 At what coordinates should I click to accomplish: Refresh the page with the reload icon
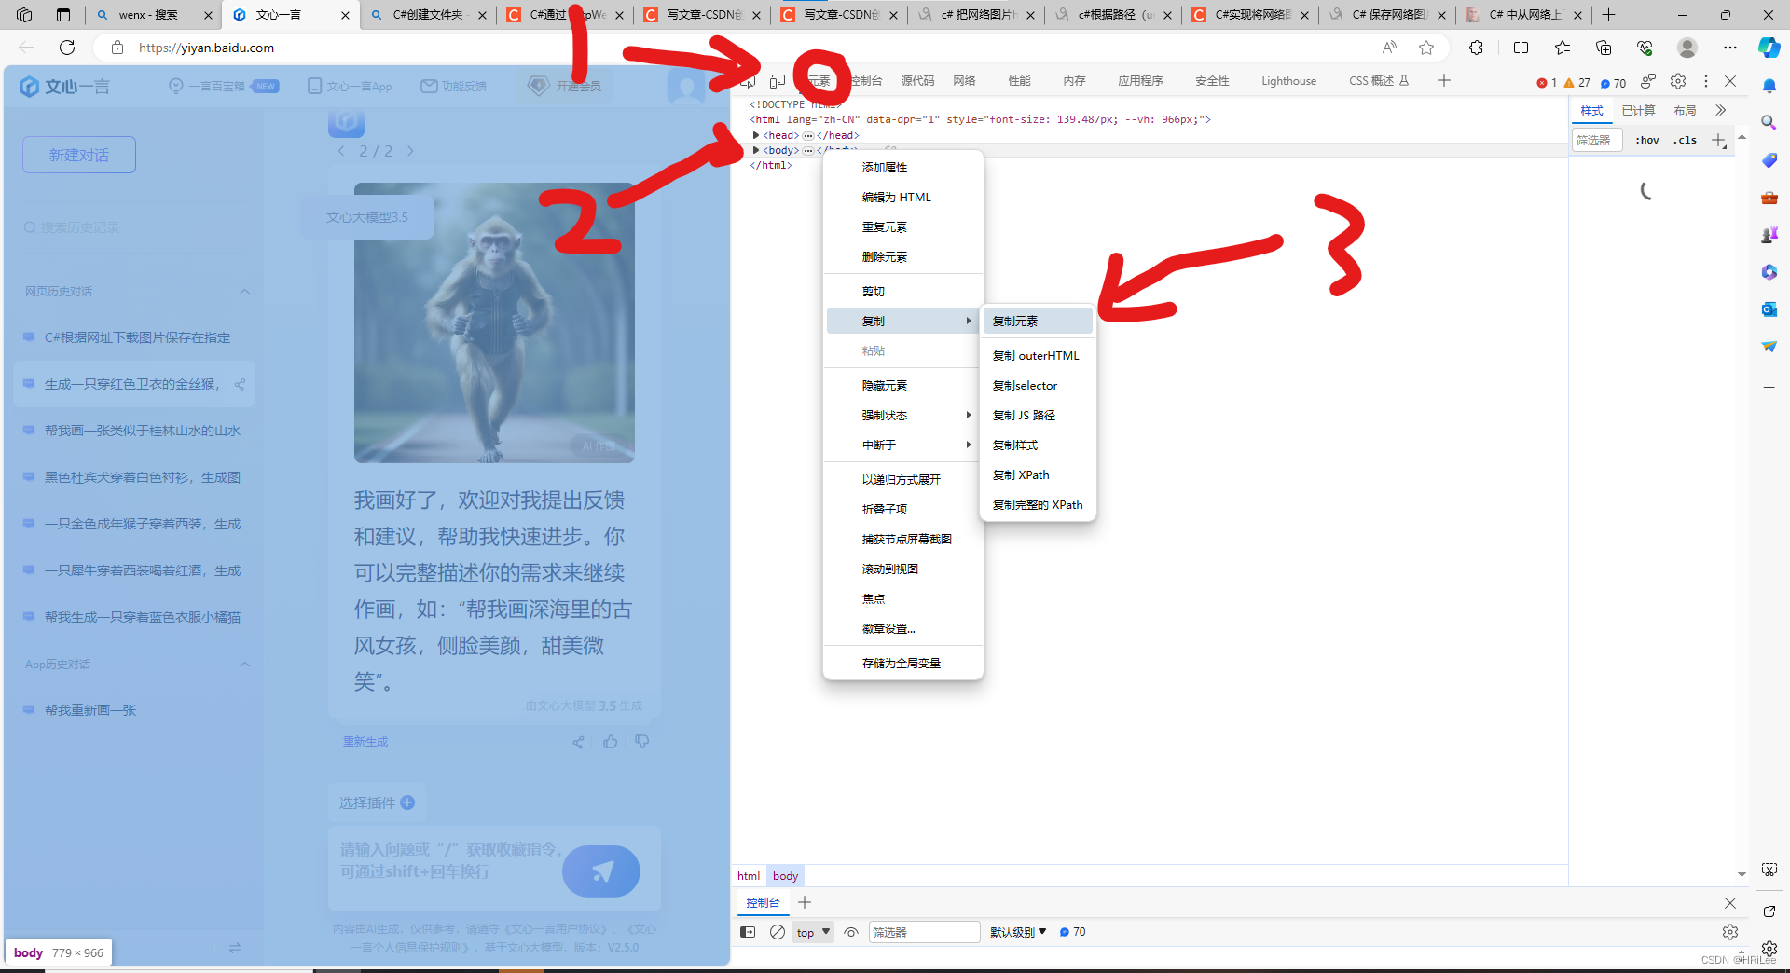(x=67, y=48)
